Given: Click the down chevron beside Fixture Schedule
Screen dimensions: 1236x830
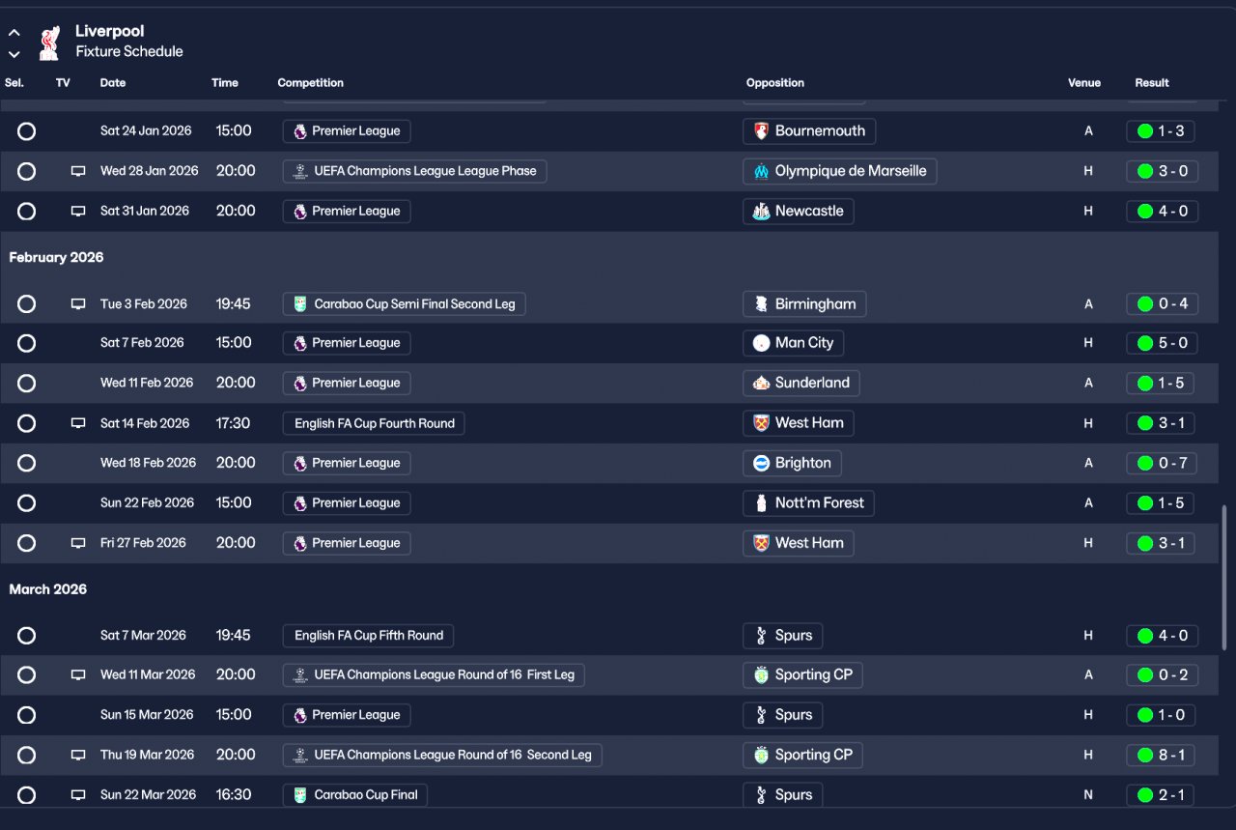Looking at the screenshot, I should pyautogui.click(x=14, y=54).
